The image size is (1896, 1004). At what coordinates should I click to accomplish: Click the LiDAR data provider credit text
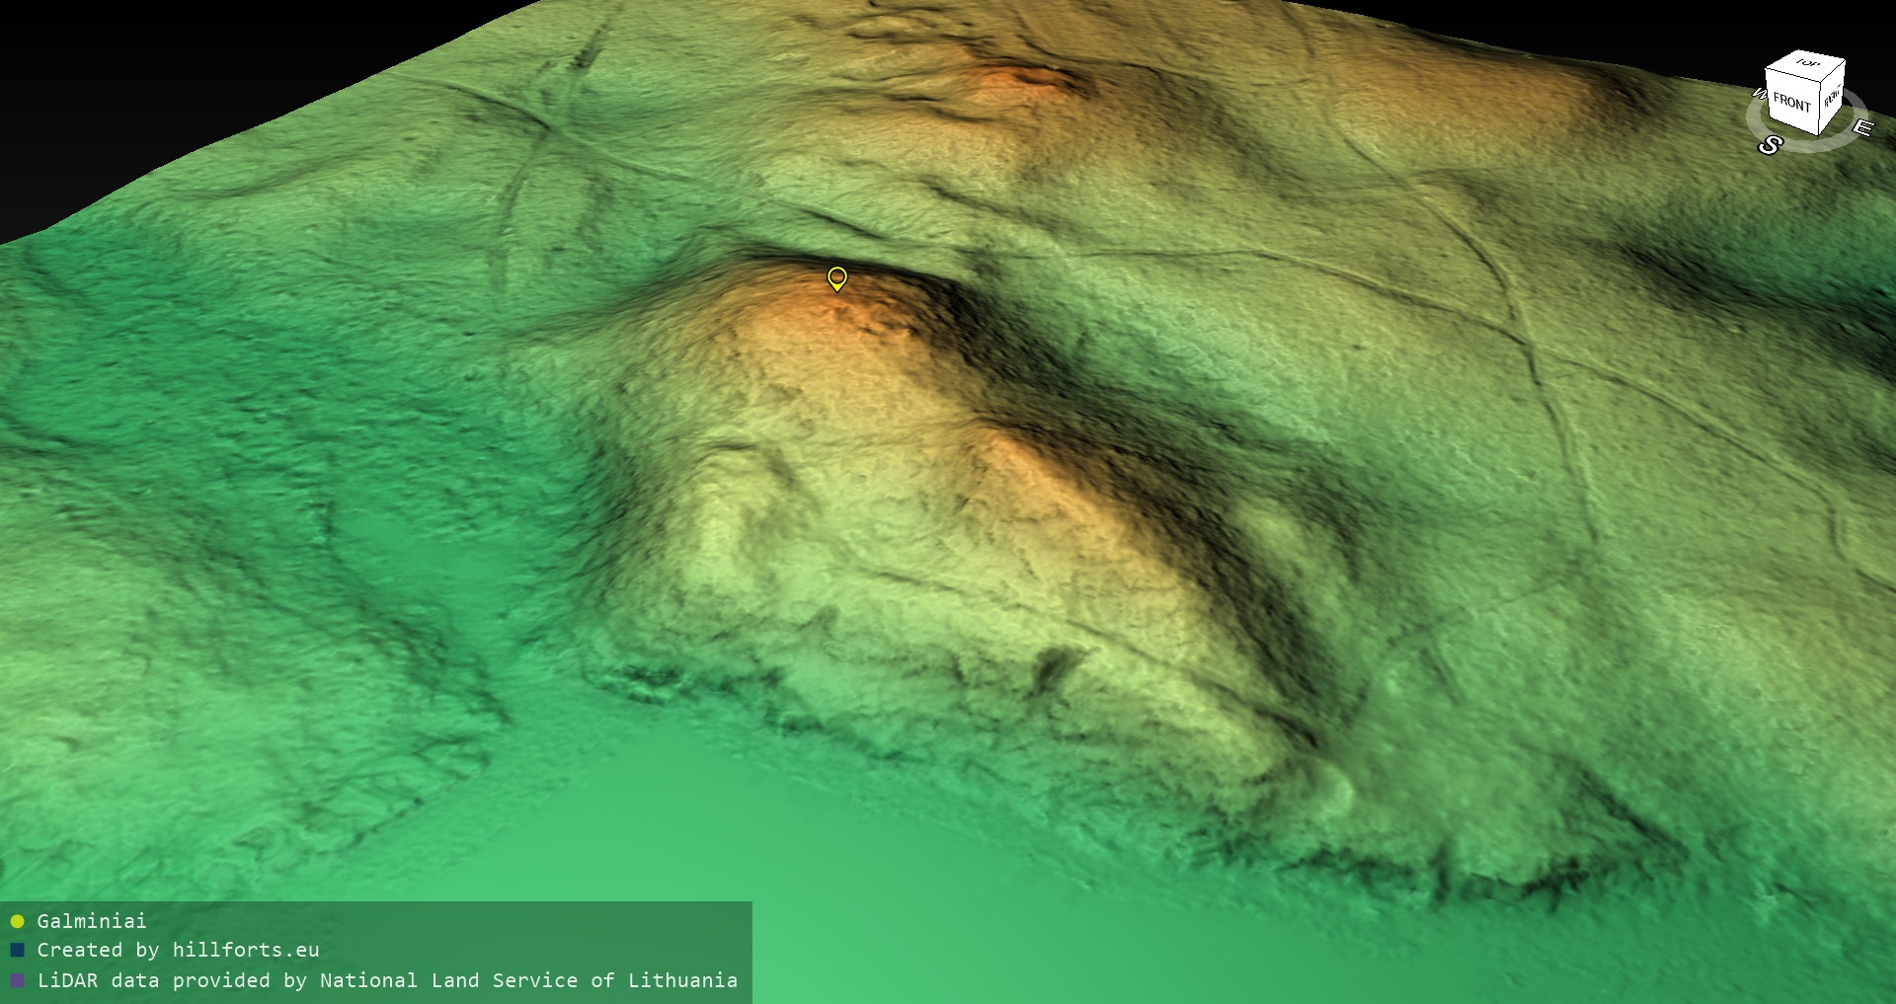[x=387, y=980]
